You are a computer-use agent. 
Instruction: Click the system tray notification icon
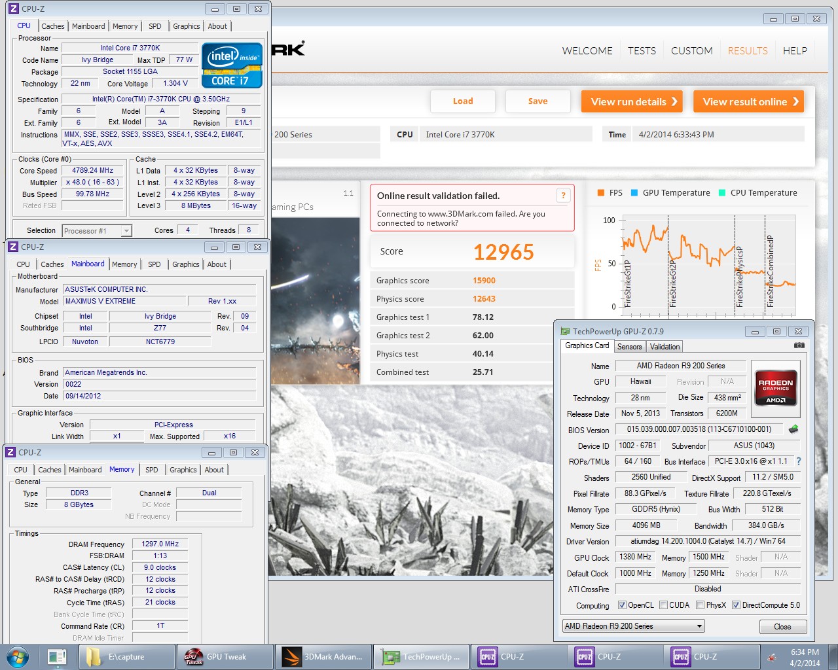pos(772,657)
